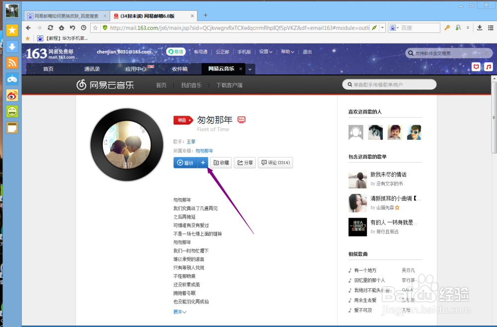Open the notes sidebar icon

click(x=12, y=128)
